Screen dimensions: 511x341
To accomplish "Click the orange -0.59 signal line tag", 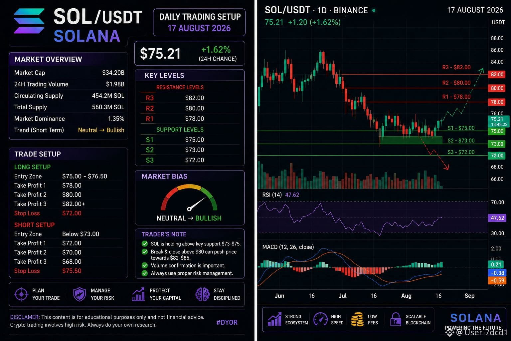I will point(497,281).
